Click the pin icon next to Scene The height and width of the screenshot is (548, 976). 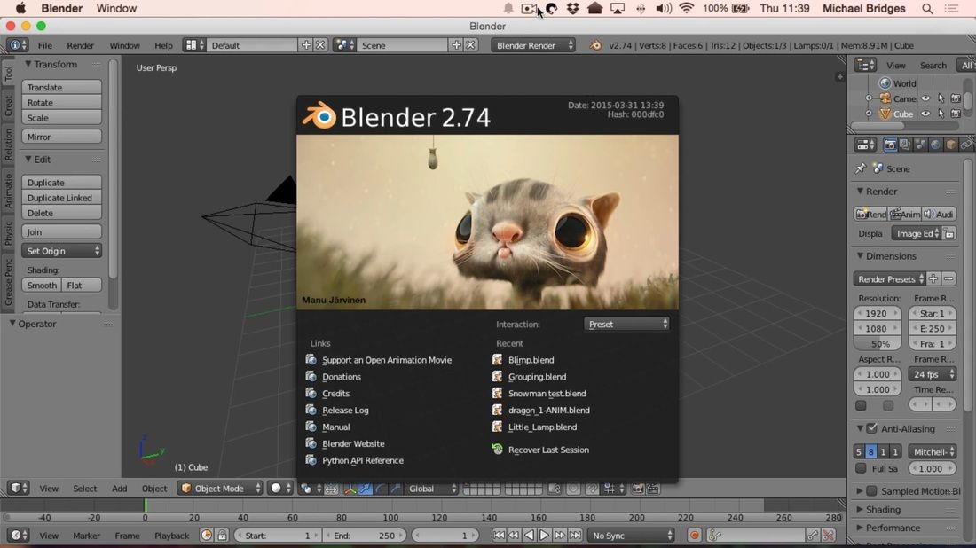point(861,167)
